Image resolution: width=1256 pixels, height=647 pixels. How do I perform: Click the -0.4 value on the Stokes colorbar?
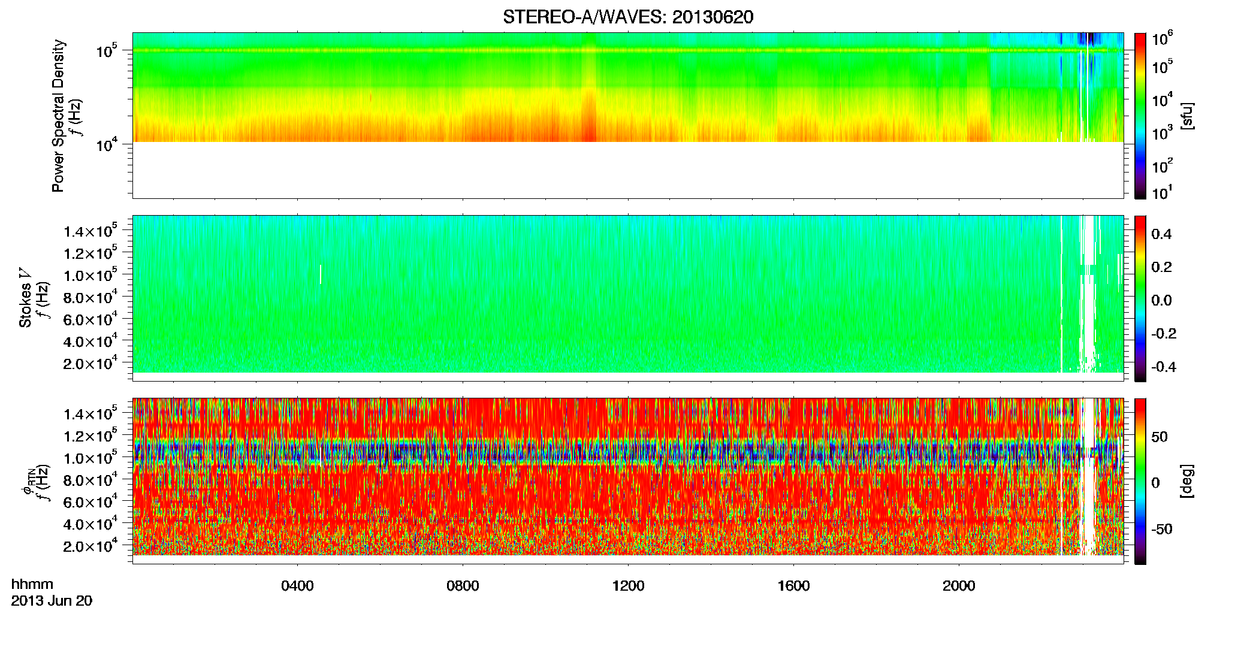(x=1164, y=367)
